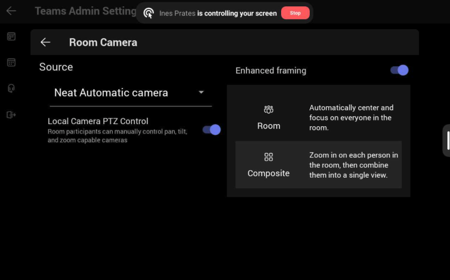Click the sign-out door icon in the sidebar

point(11,115)
